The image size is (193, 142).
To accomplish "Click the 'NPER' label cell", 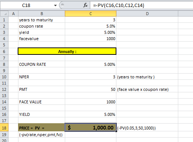I will 42,77.
